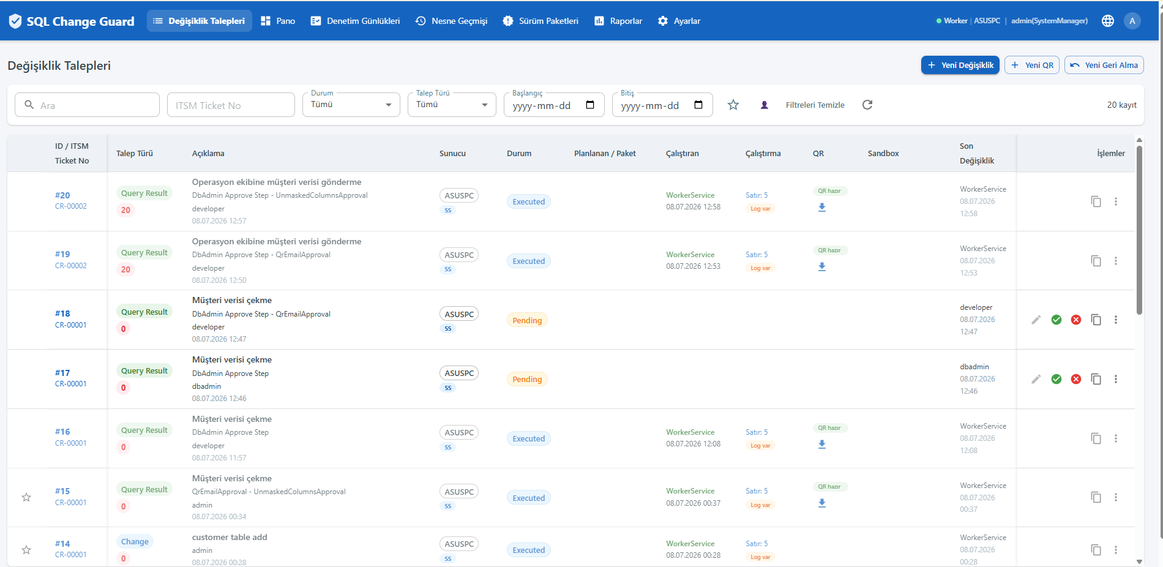Download QR result for request #15
The width and height of the screenshot is (1163, 567).
[x=822, y=503]
